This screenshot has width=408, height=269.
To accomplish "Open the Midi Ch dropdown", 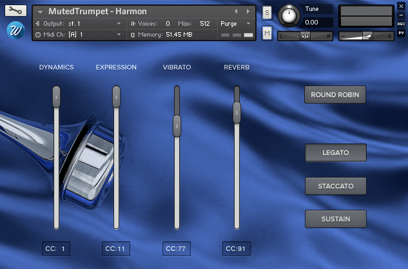I will (119, 35).
